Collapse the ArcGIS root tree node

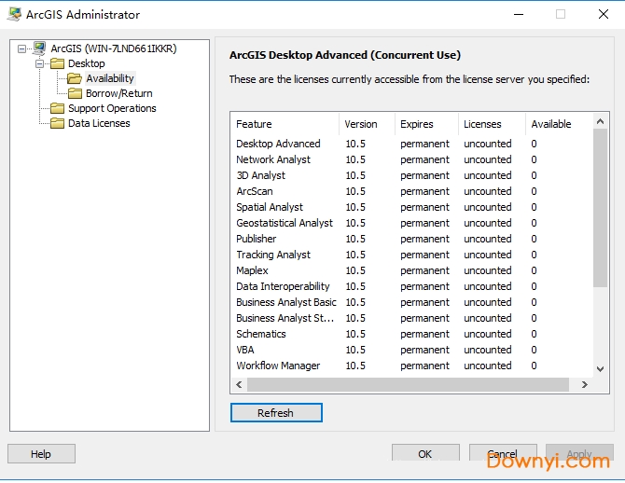tap(22, 48)
